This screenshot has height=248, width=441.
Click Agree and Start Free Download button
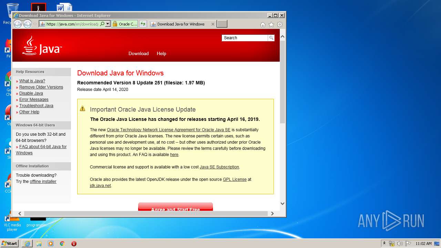[175, 207]
